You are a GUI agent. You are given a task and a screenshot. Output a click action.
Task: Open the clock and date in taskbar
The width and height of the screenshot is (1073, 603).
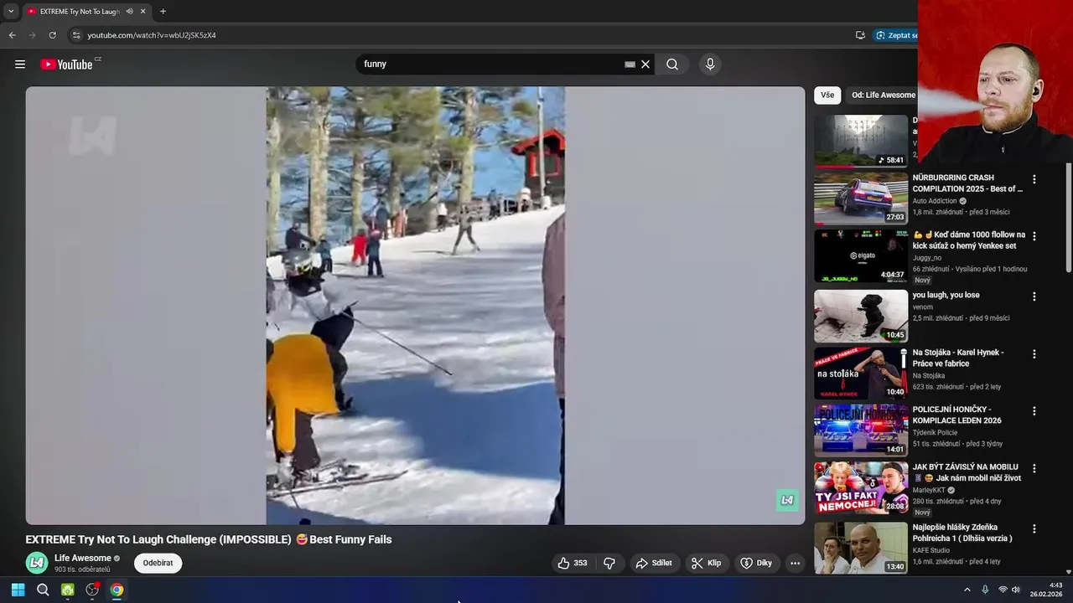(1047, 590)
